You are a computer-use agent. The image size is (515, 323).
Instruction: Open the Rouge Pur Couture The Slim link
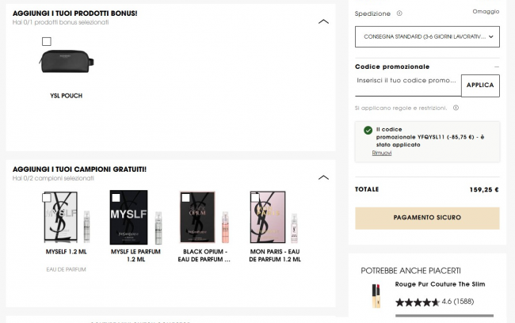[440, 283]
